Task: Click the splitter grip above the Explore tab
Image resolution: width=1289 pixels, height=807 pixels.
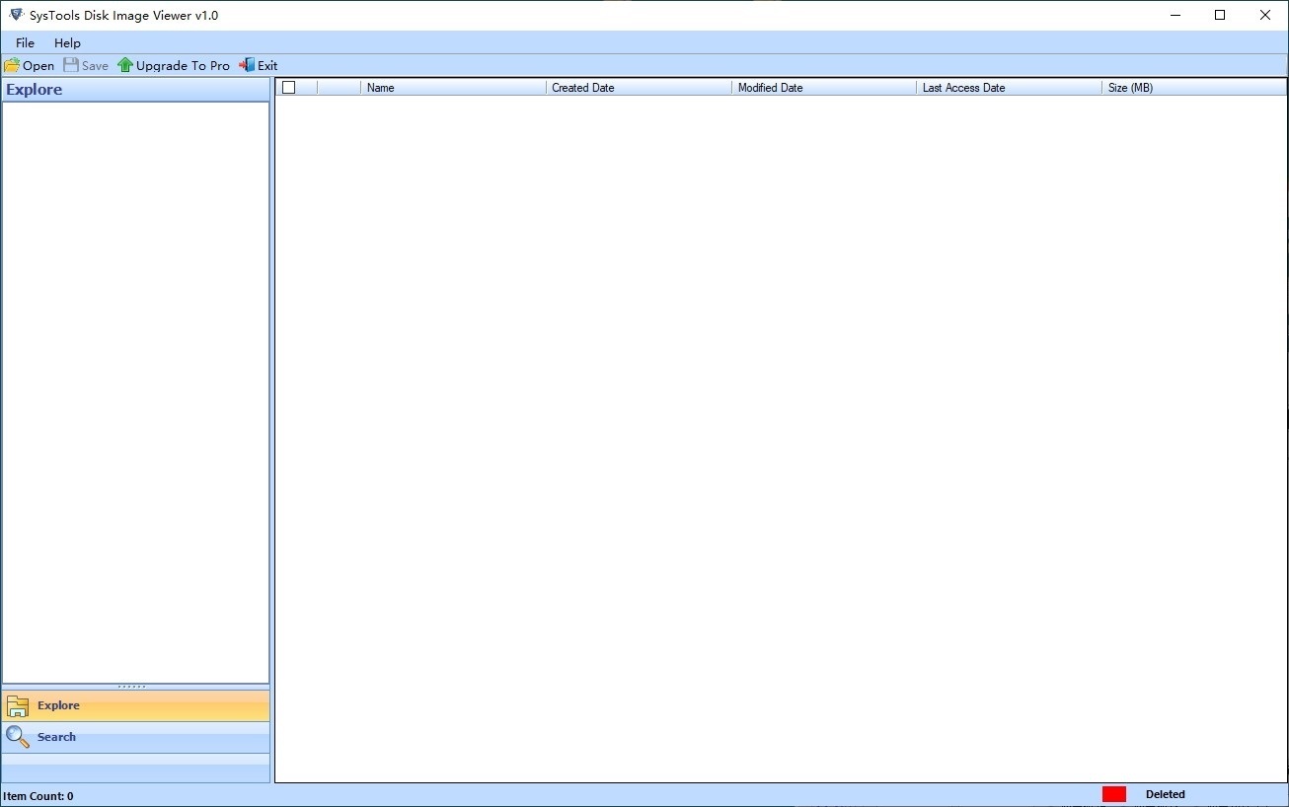Action: pyautogui.click(x=132, y=687)
